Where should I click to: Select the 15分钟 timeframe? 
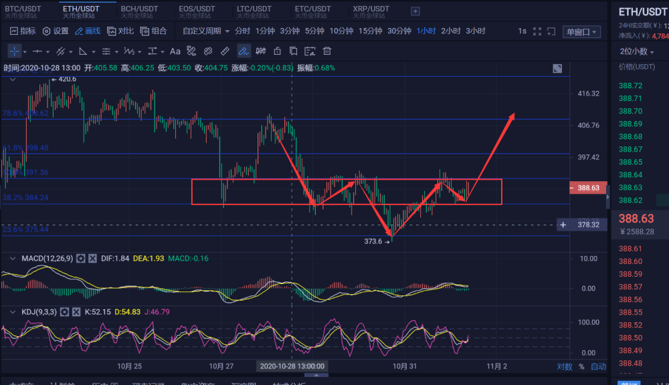point(371,31)
